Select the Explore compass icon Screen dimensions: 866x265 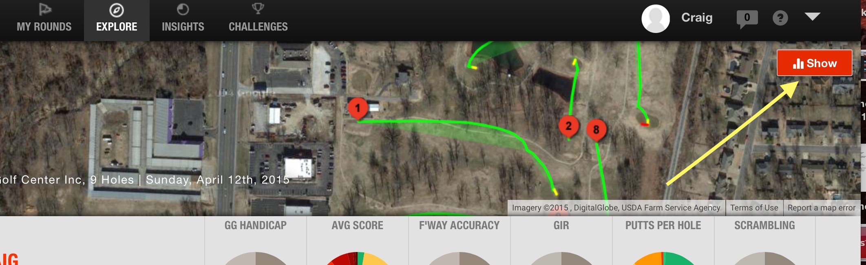[x=117, y=10]
